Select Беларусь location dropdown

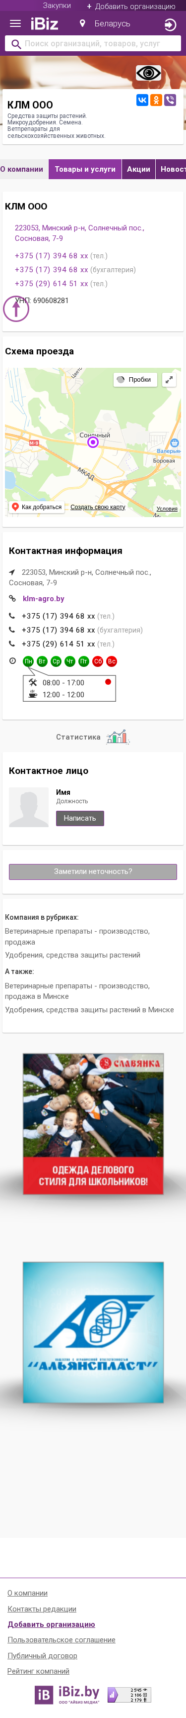tap(105, 24)
